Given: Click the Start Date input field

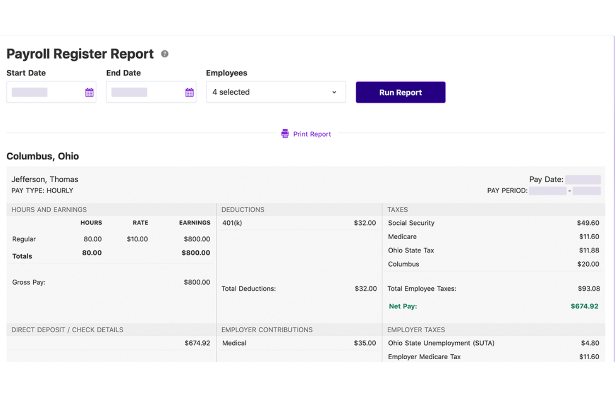Looking at the screenshot, I should tap(46, 92).
